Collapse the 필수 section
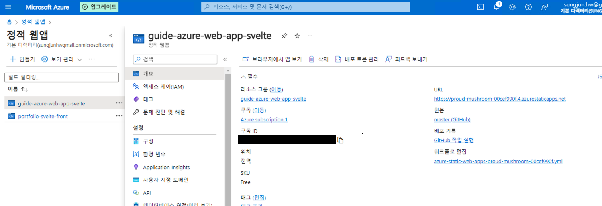The height and width of the screenshot is (206, 602). click(x=249, y=77)
